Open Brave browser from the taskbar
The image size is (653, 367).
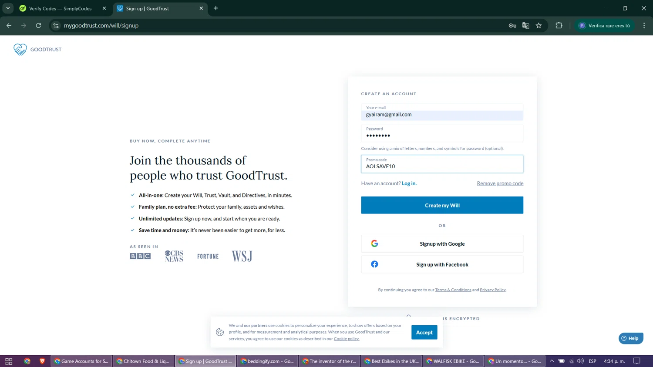click(x=42, y=361)
